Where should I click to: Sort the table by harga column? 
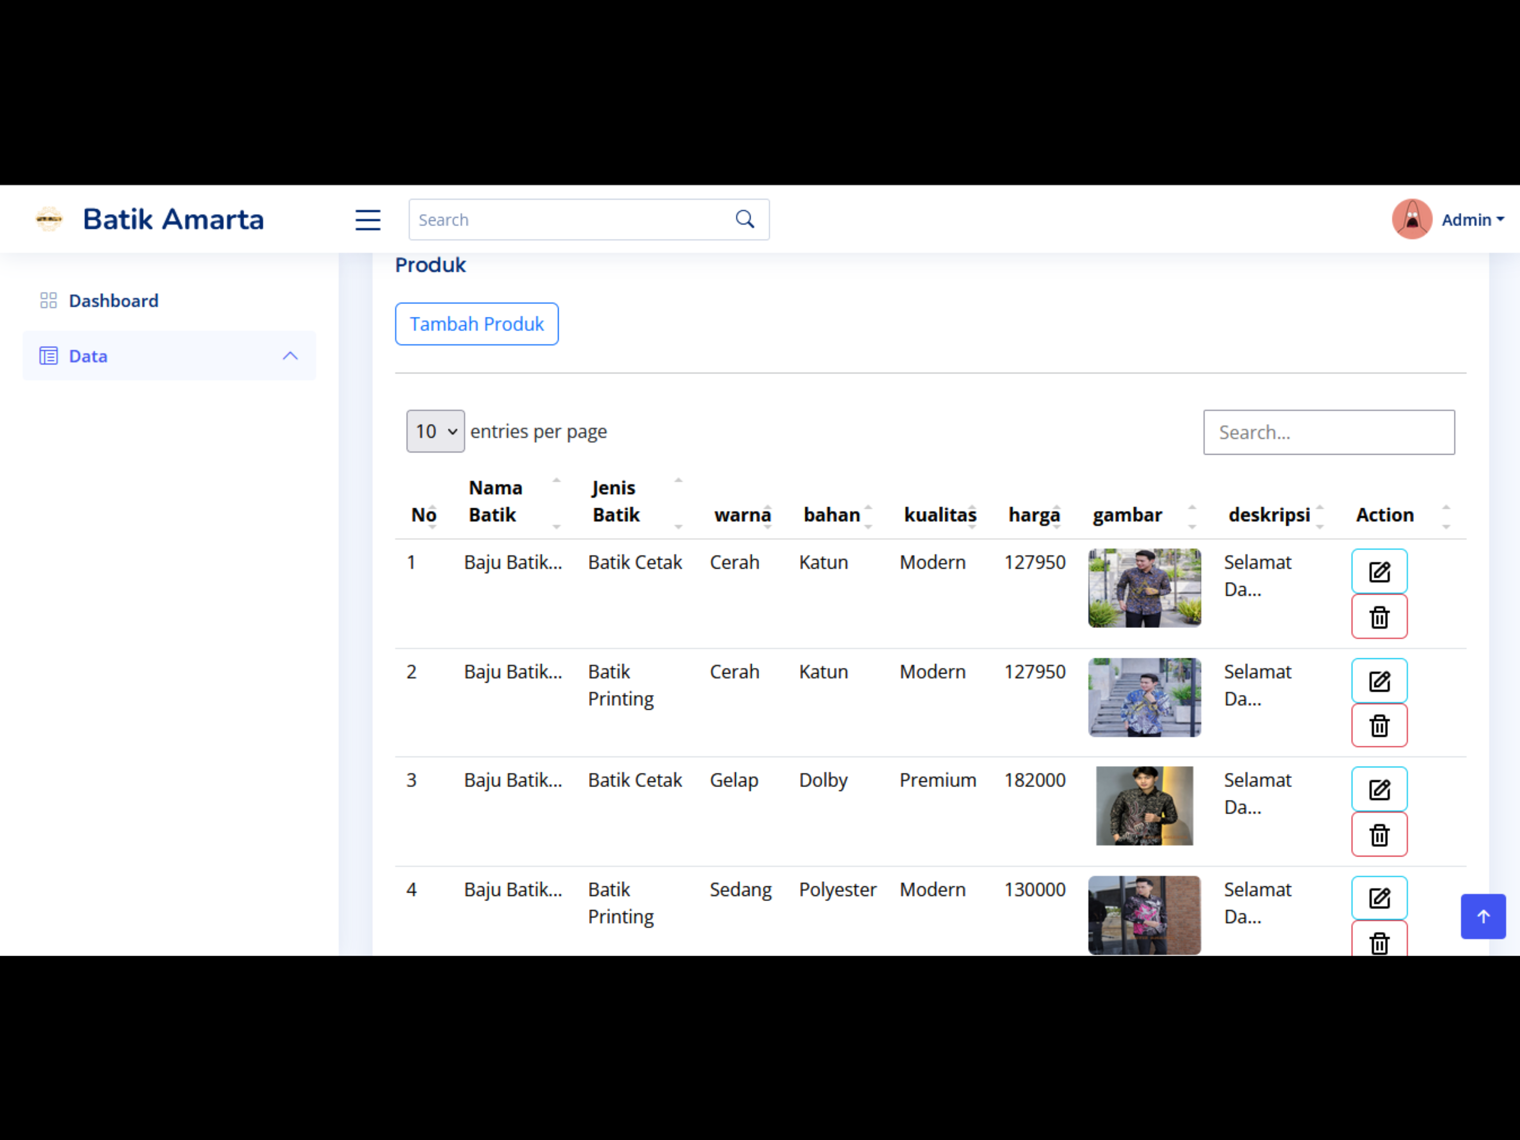pos(1034,515)
